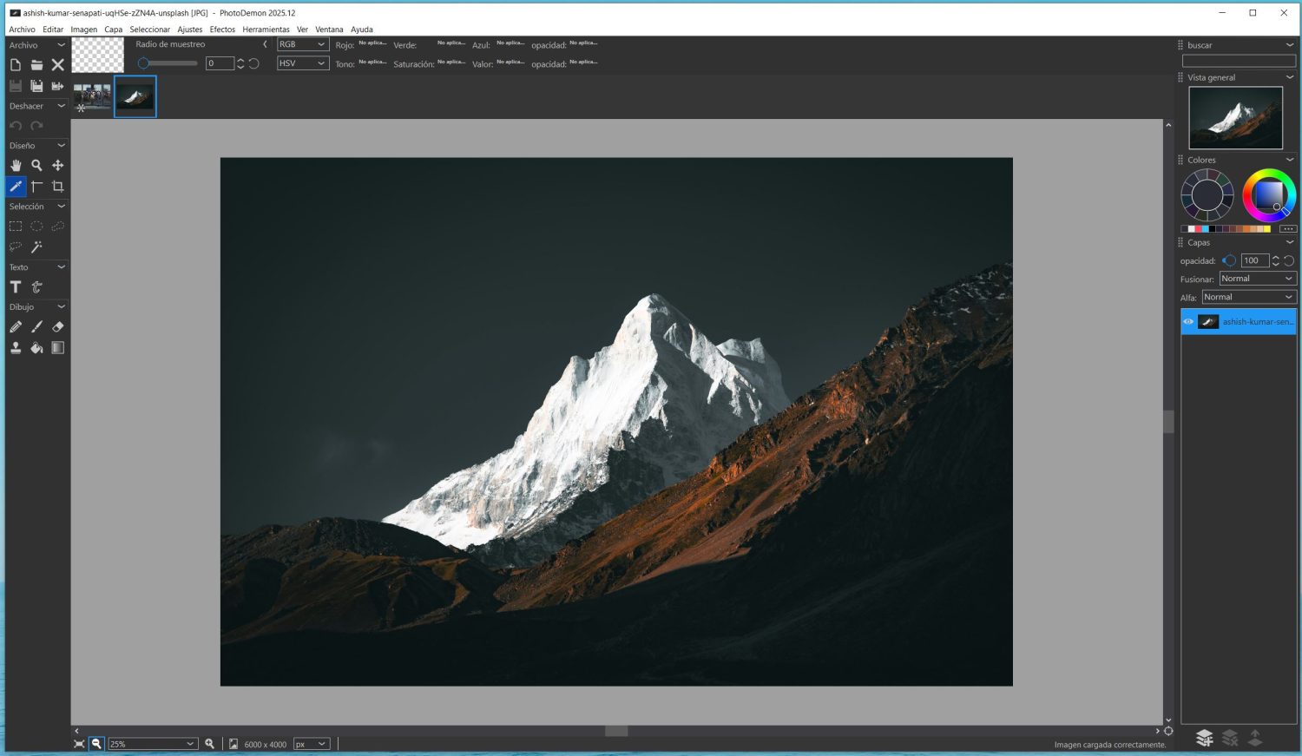Open the Fusionar blend mode dropdown
1302x756 pixels.
[1256, 279]
